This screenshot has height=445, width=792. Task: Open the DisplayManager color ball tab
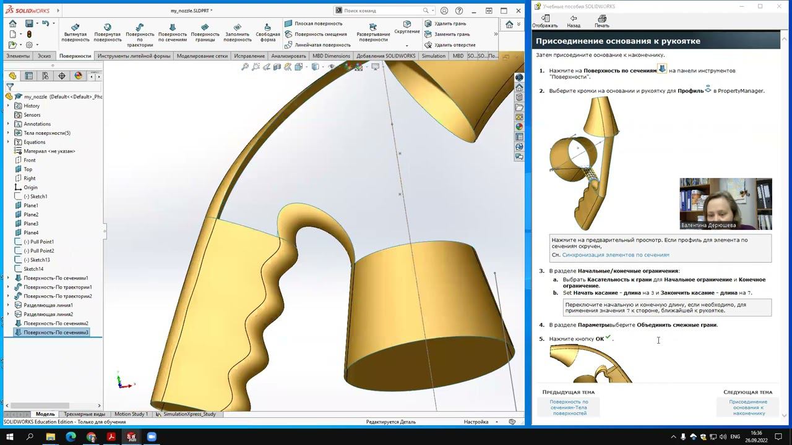[78, 76]
